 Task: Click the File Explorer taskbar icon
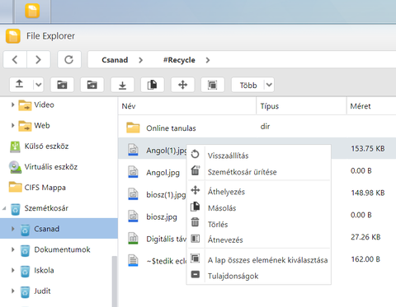(32, 11)
